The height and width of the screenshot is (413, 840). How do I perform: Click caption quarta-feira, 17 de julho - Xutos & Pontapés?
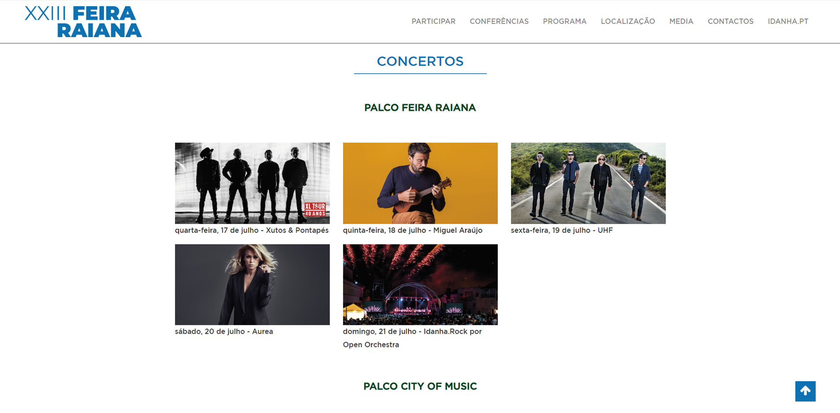click(x=252, y=230)
